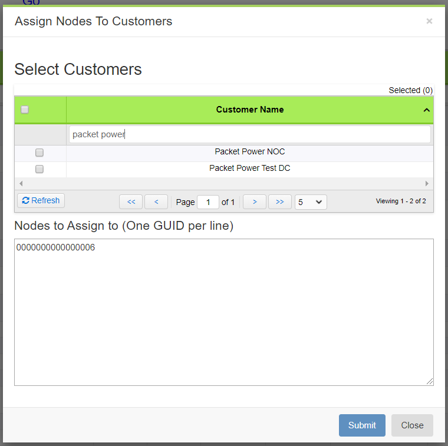
Task: Click the page number input box
Action: pyautogui.click(x=207, y=202)
